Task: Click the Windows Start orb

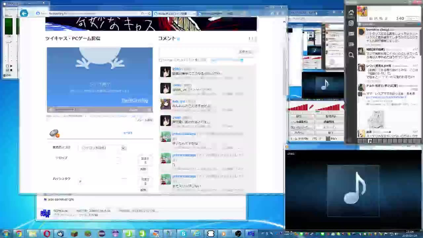Action: pos(6,234)
